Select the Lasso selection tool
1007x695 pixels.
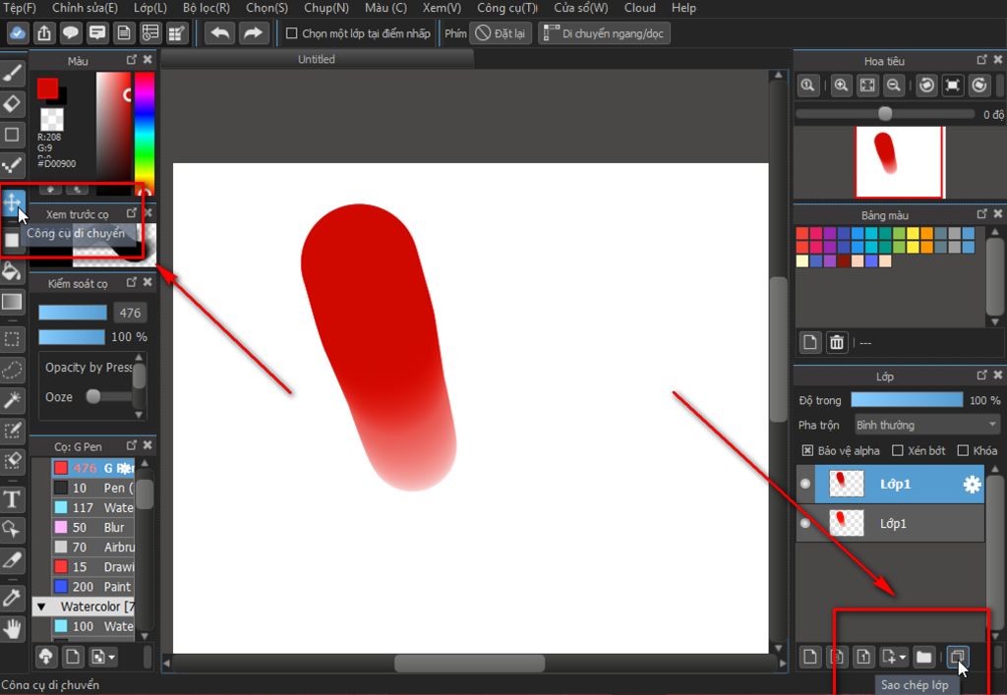[x=12, y=370]
